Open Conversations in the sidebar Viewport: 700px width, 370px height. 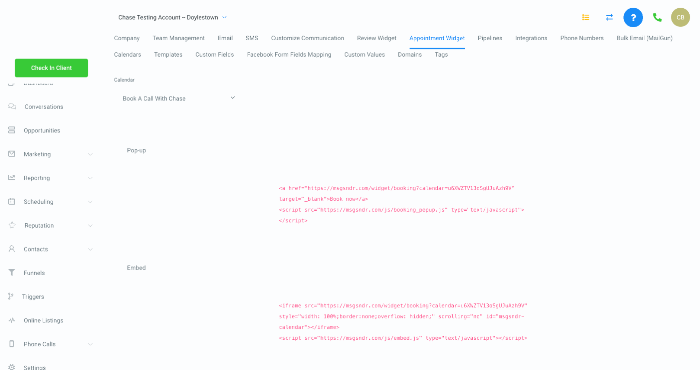[x=44, y=107]
